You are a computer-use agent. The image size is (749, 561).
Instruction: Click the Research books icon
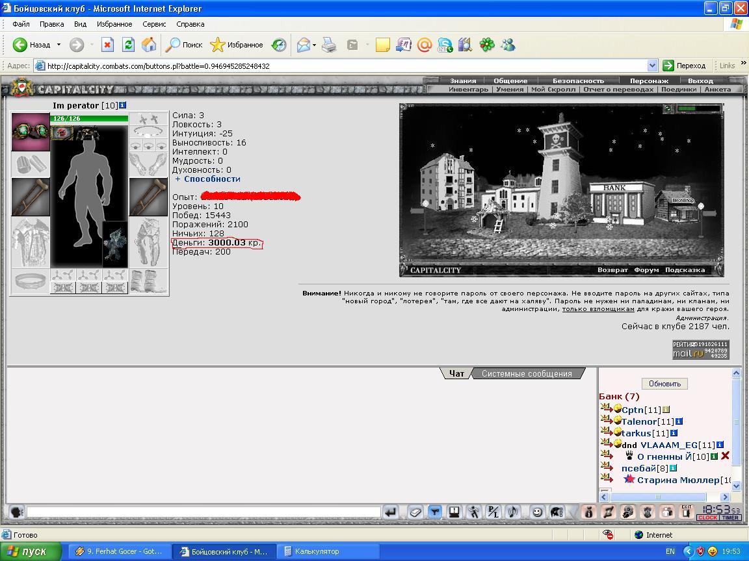tap(466, 45)
